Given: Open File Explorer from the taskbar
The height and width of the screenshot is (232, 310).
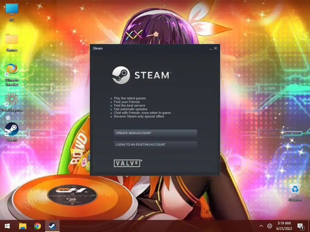Looking at the screenshot, I should [x=22, y=226].
